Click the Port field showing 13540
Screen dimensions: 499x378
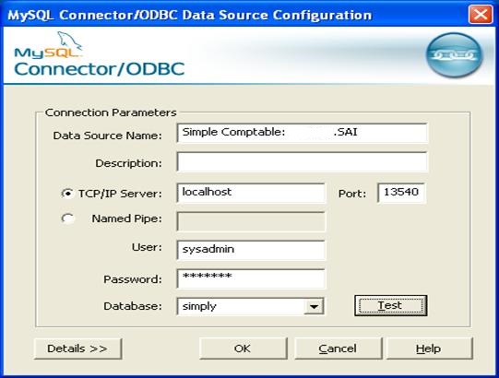point(401,193)
